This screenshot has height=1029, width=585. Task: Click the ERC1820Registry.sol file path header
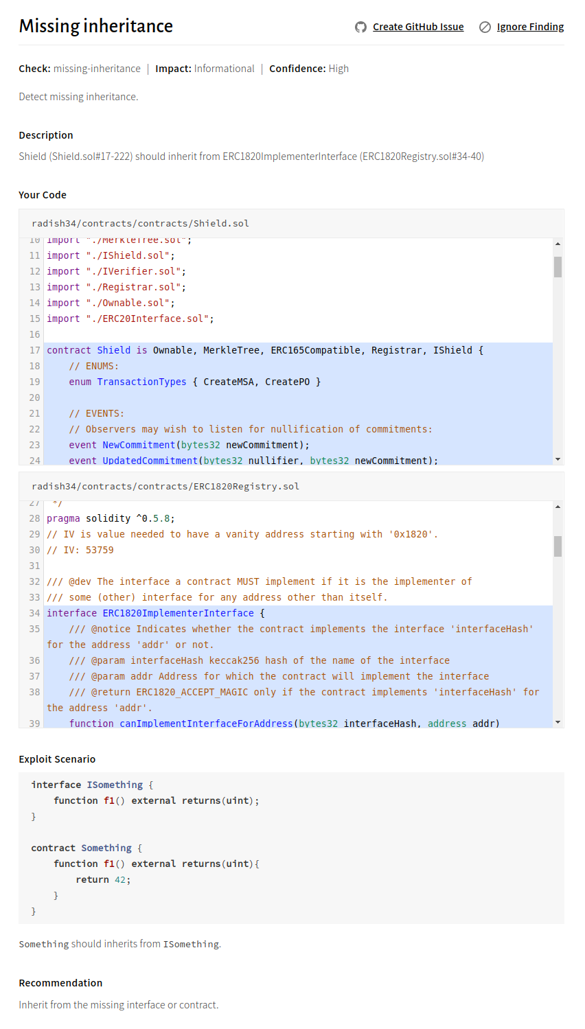pyautogui.click(x=165, y=487)
